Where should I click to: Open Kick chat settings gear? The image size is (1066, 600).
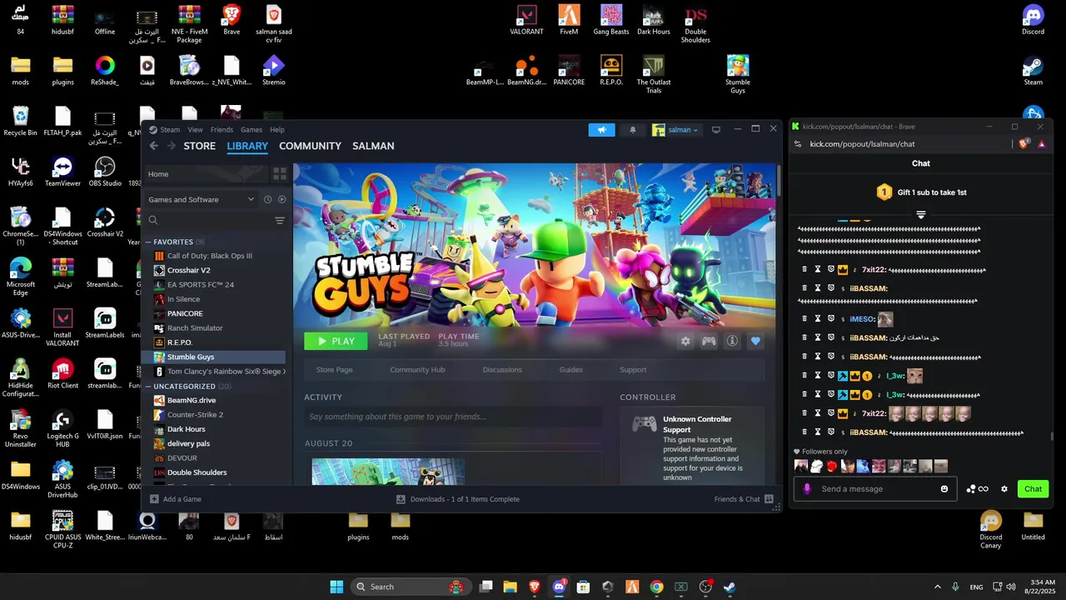1004,489
